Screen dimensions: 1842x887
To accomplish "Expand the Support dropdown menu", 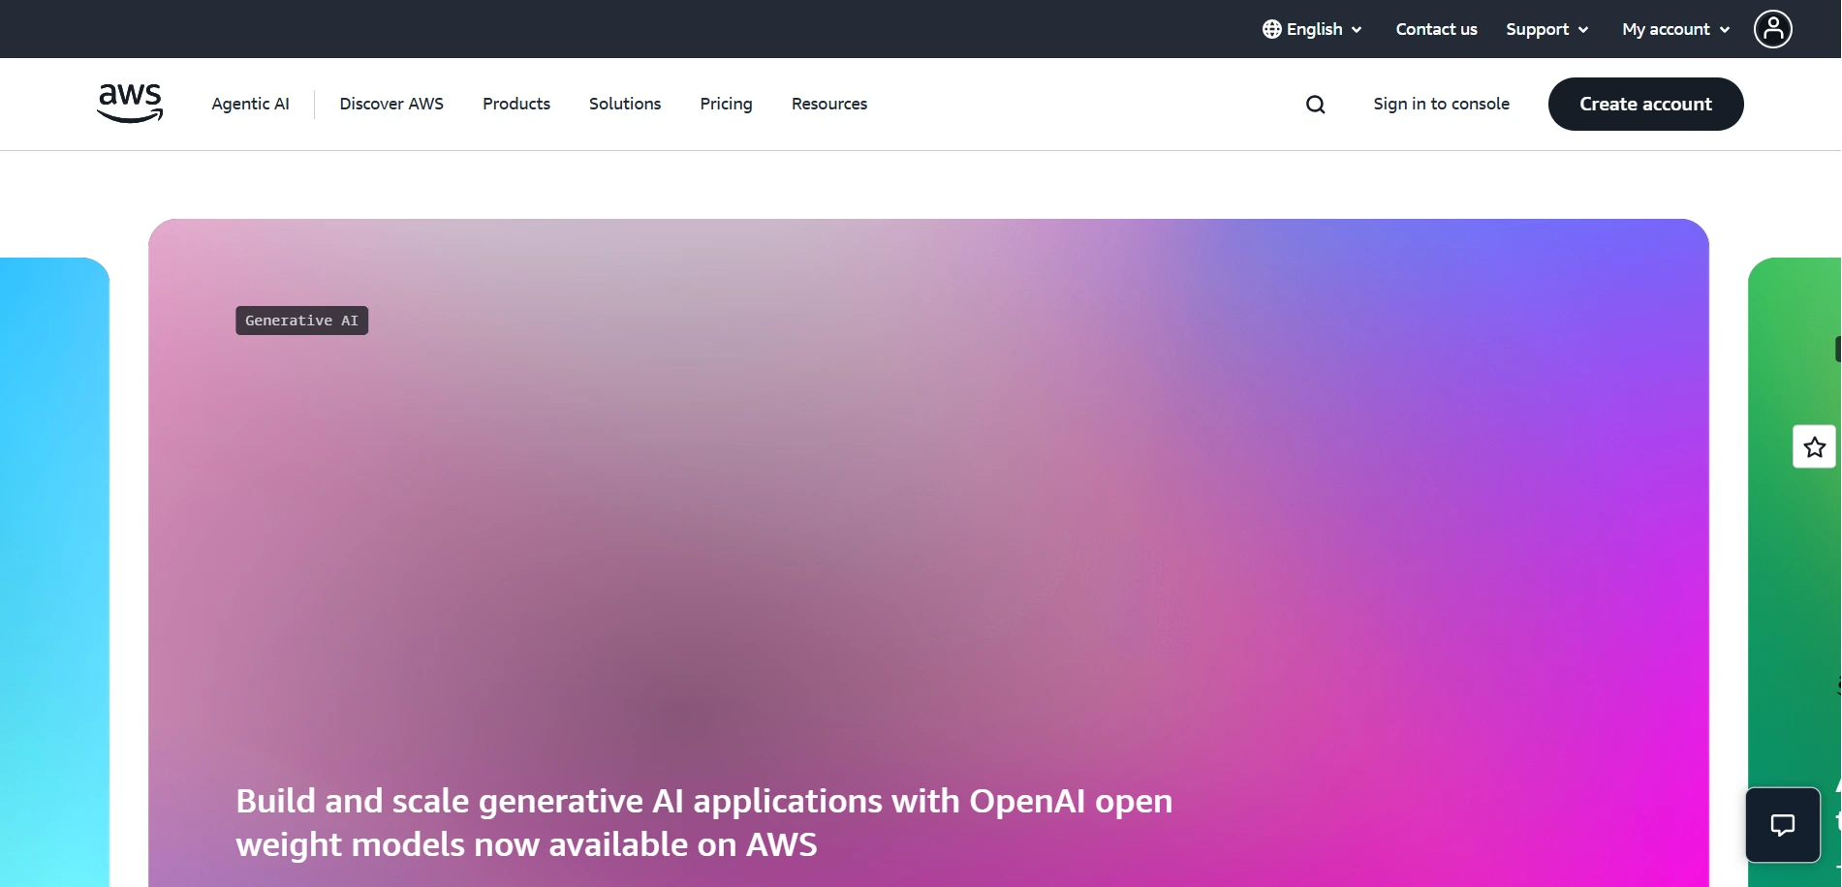I will point(1546,29).
